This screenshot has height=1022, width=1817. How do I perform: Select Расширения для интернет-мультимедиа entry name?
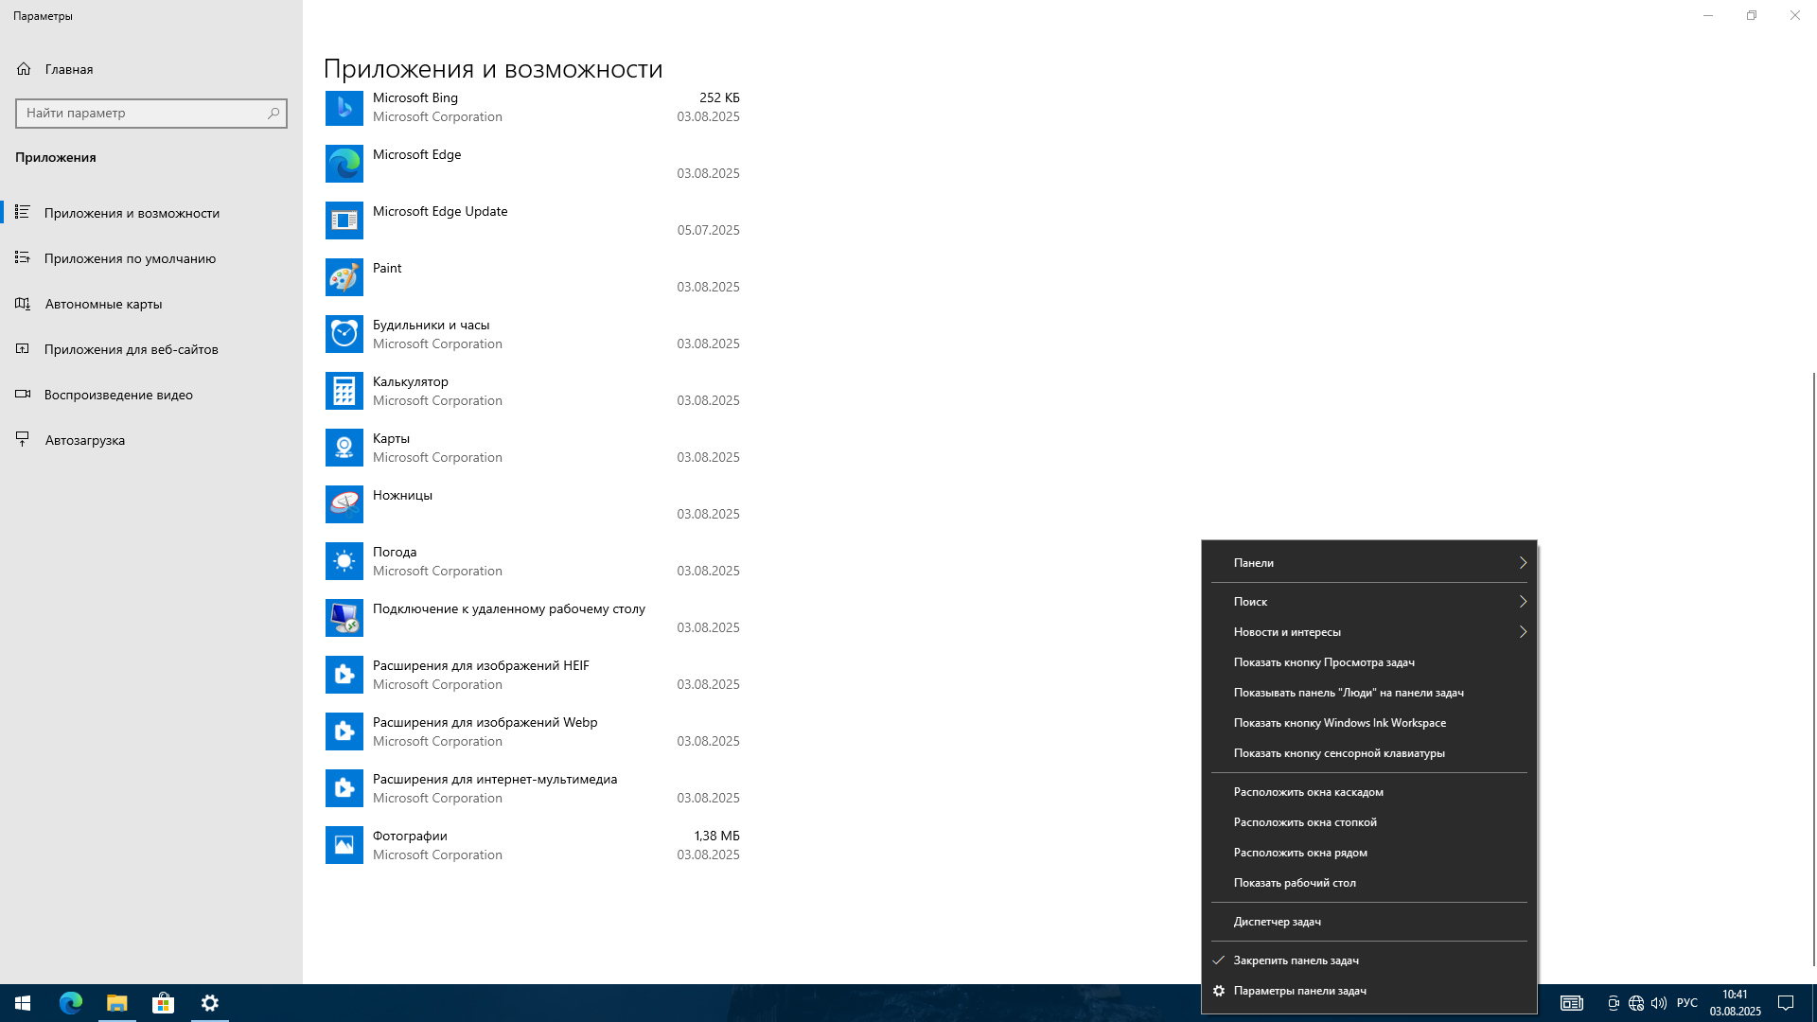[495, 779]
